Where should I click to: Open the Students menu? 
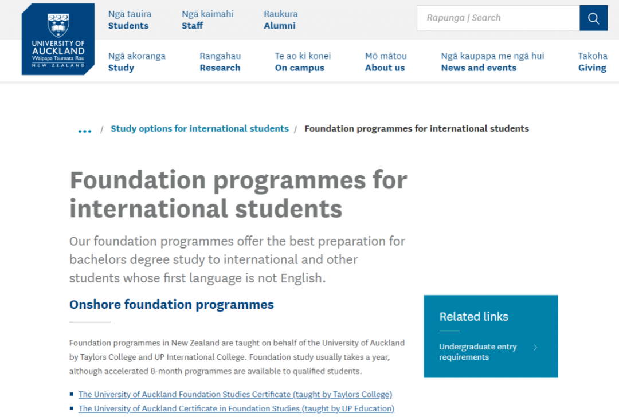point(130,19)
